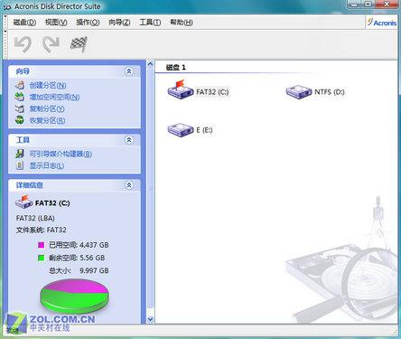
Task: Select the NTFS (D:) partition icon
Action: pos(298,91)
